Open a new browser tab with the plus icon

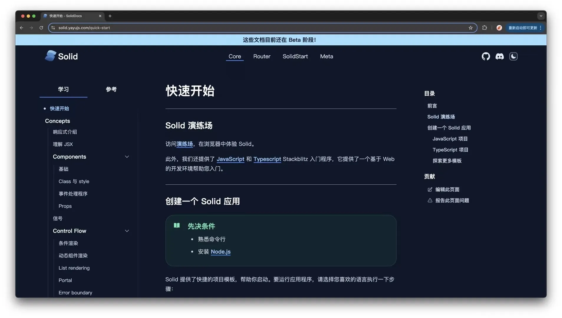pyautogui.click(x=110, y=16)
